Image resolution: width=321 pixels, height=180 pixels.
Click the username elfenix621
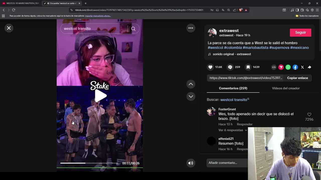226,139
